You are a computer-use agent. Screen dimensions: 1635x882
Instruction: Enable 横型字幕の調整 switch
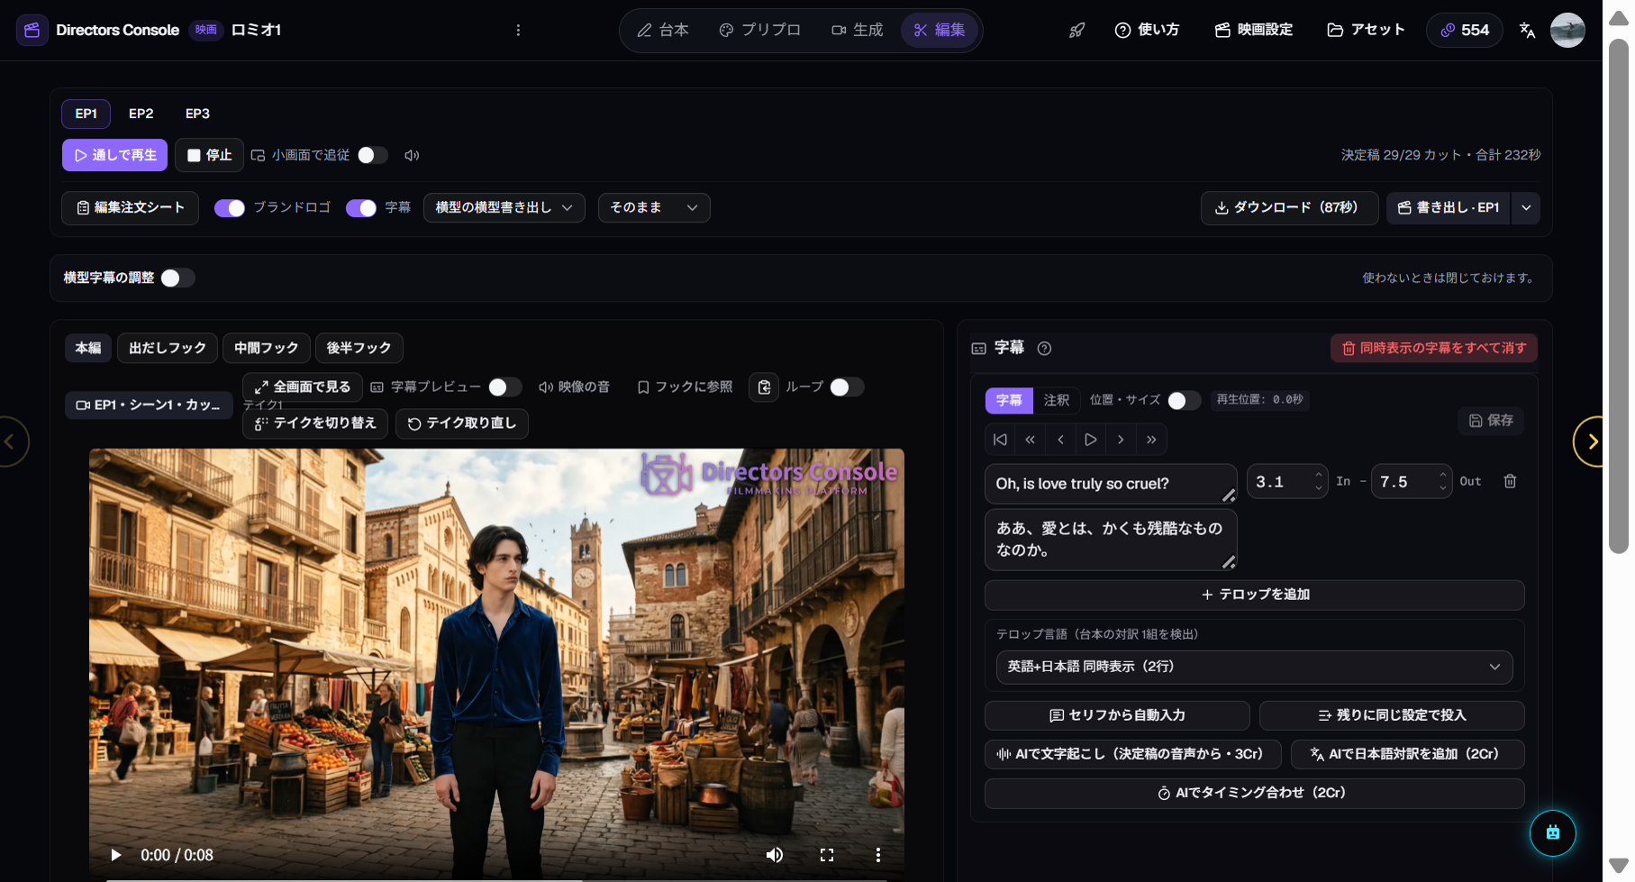177,278
